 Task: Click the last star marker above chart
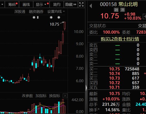(59, 18)
